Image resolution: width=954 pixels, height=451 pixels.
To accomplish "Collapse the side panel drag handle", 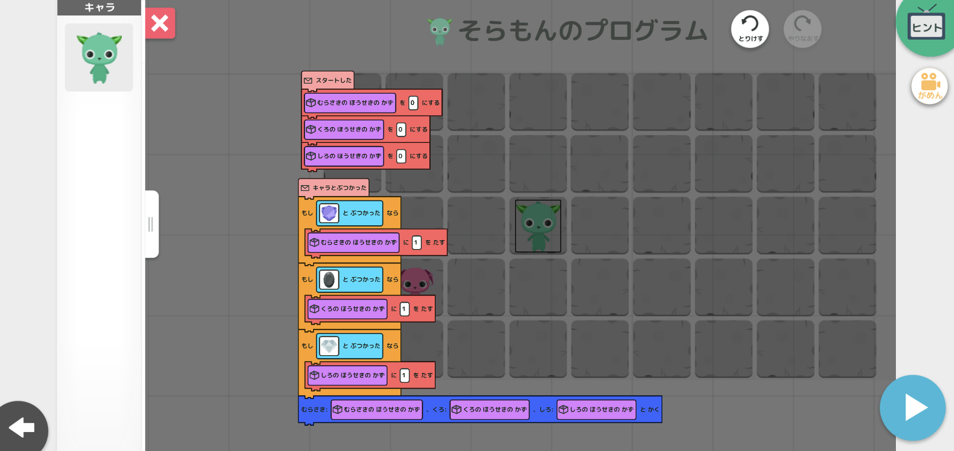I will (151, 224).
